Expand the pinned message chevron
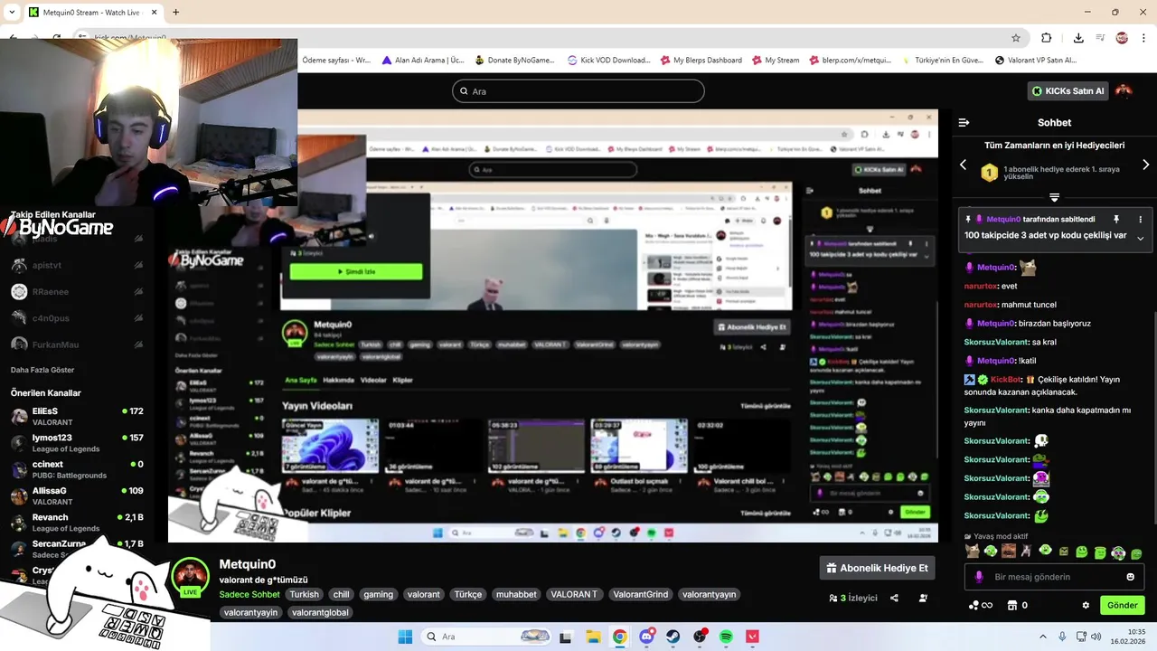The height and width of the screenshot is (651, 1157). [x=1140, y=238]
